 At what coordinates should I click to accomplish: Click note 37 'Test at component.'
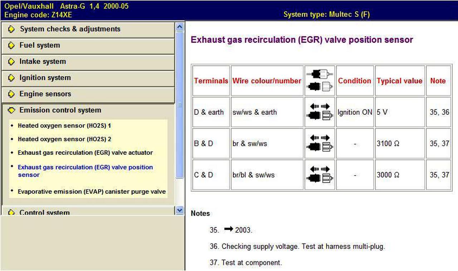click(246, 263)
